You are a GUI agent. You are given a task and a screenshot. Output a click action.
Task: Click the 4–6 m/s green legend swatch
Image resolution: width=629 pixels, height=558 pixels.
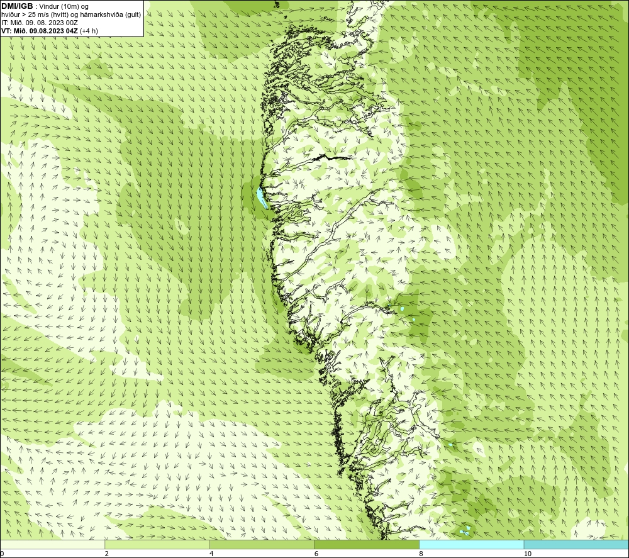pos(262,544)
